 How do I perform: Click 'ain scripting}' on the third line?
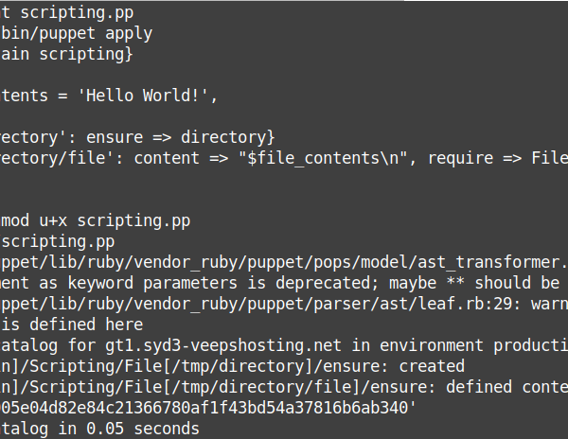66,54
